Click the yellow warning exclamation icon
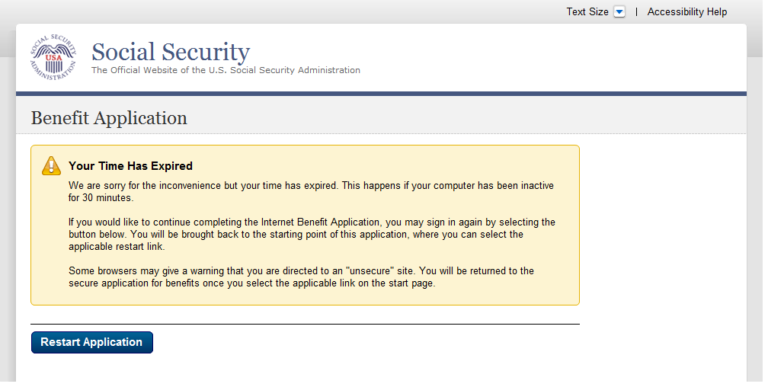 tap(51, 165)
